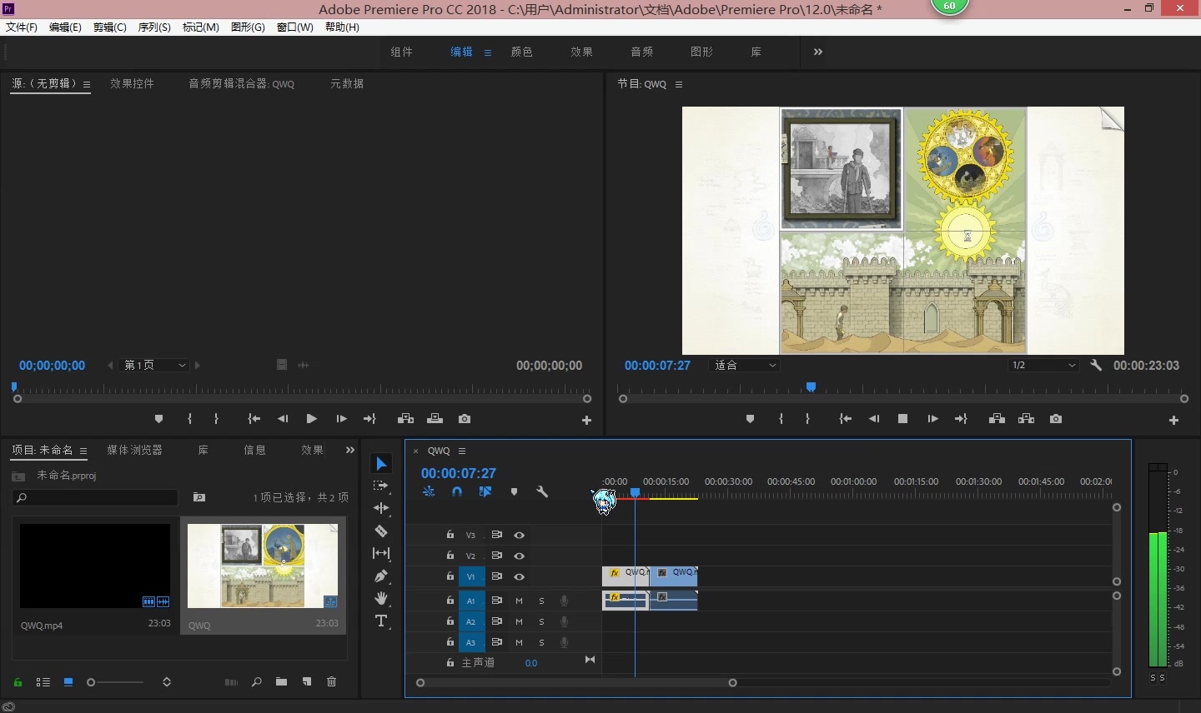Open QWQ timeline panel menu

[462, 451]
